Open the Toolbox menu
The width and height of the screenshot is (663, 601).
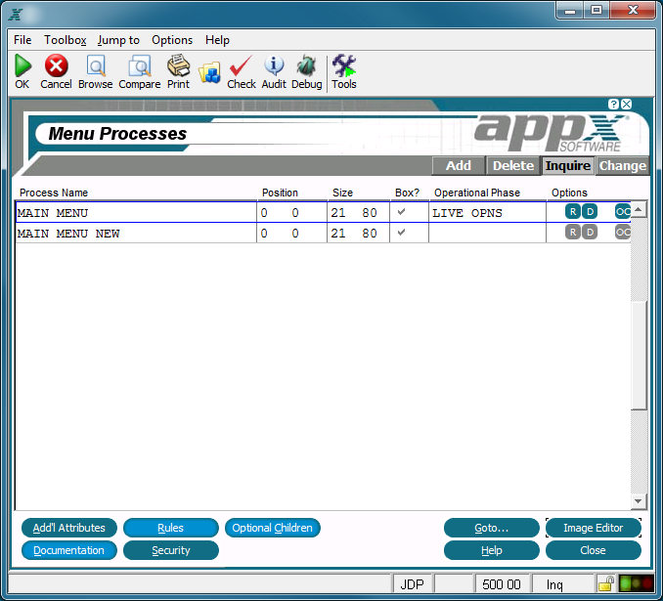coord(66,40)
